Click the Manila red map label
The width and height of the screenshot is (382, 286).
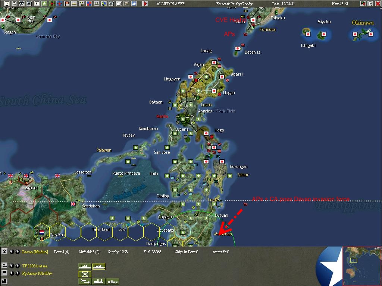[162, 116]
